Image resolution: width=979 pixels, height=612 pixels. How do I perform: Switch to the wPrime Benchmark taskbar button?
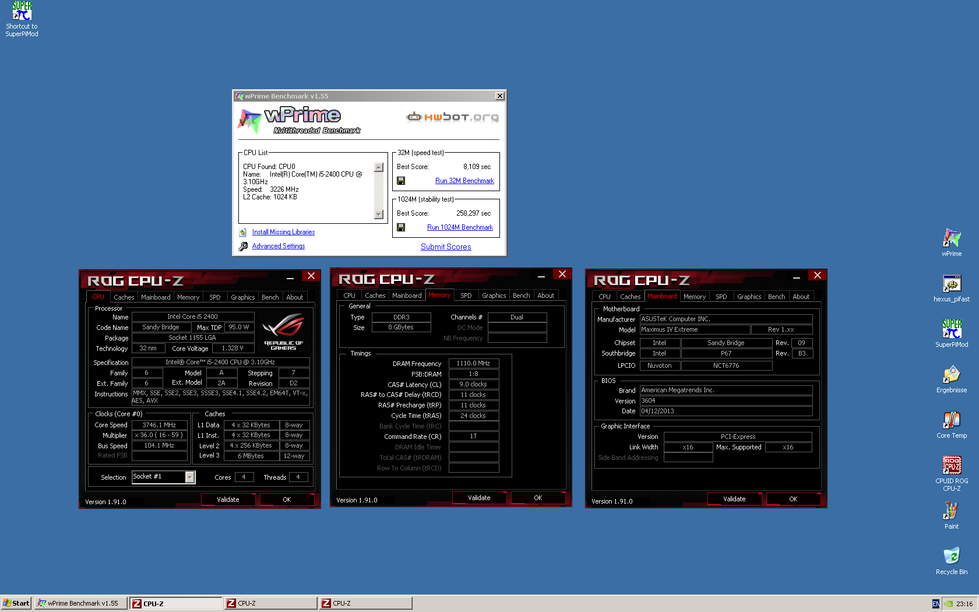(80, 603)
